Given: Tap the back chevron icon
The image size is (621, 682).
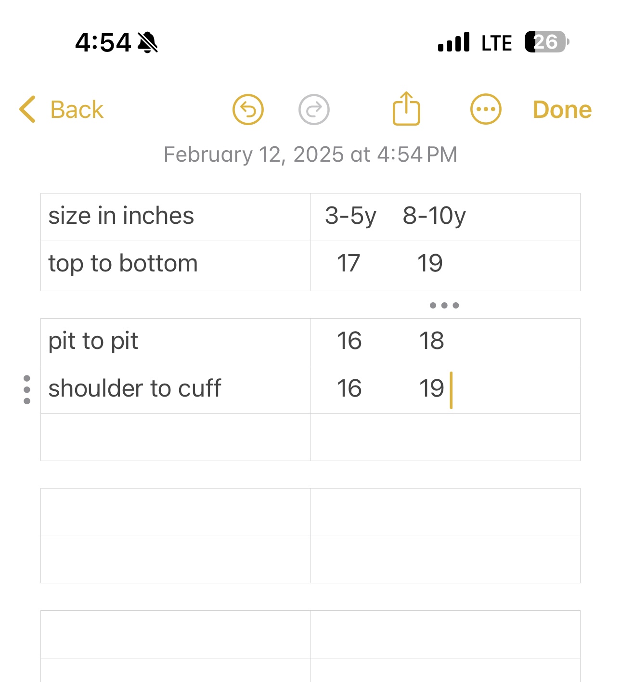Looking at the screenshot, I should click(27, 109).
